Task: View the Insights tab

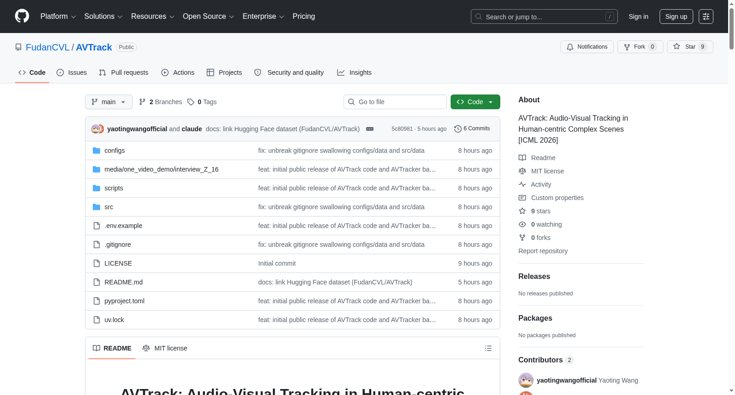Action: [x=354, y=72]
